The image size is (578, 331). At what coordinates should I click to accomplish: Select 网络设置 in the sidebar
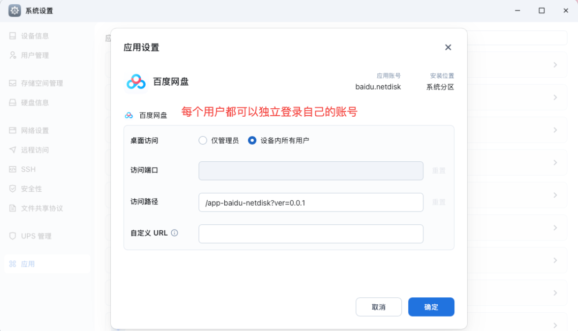click(x=29, y=131)
